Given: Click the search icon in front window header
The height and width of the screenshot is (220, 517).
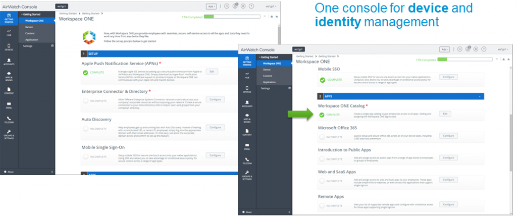Looking at the screenshot, I should point(459,49).
